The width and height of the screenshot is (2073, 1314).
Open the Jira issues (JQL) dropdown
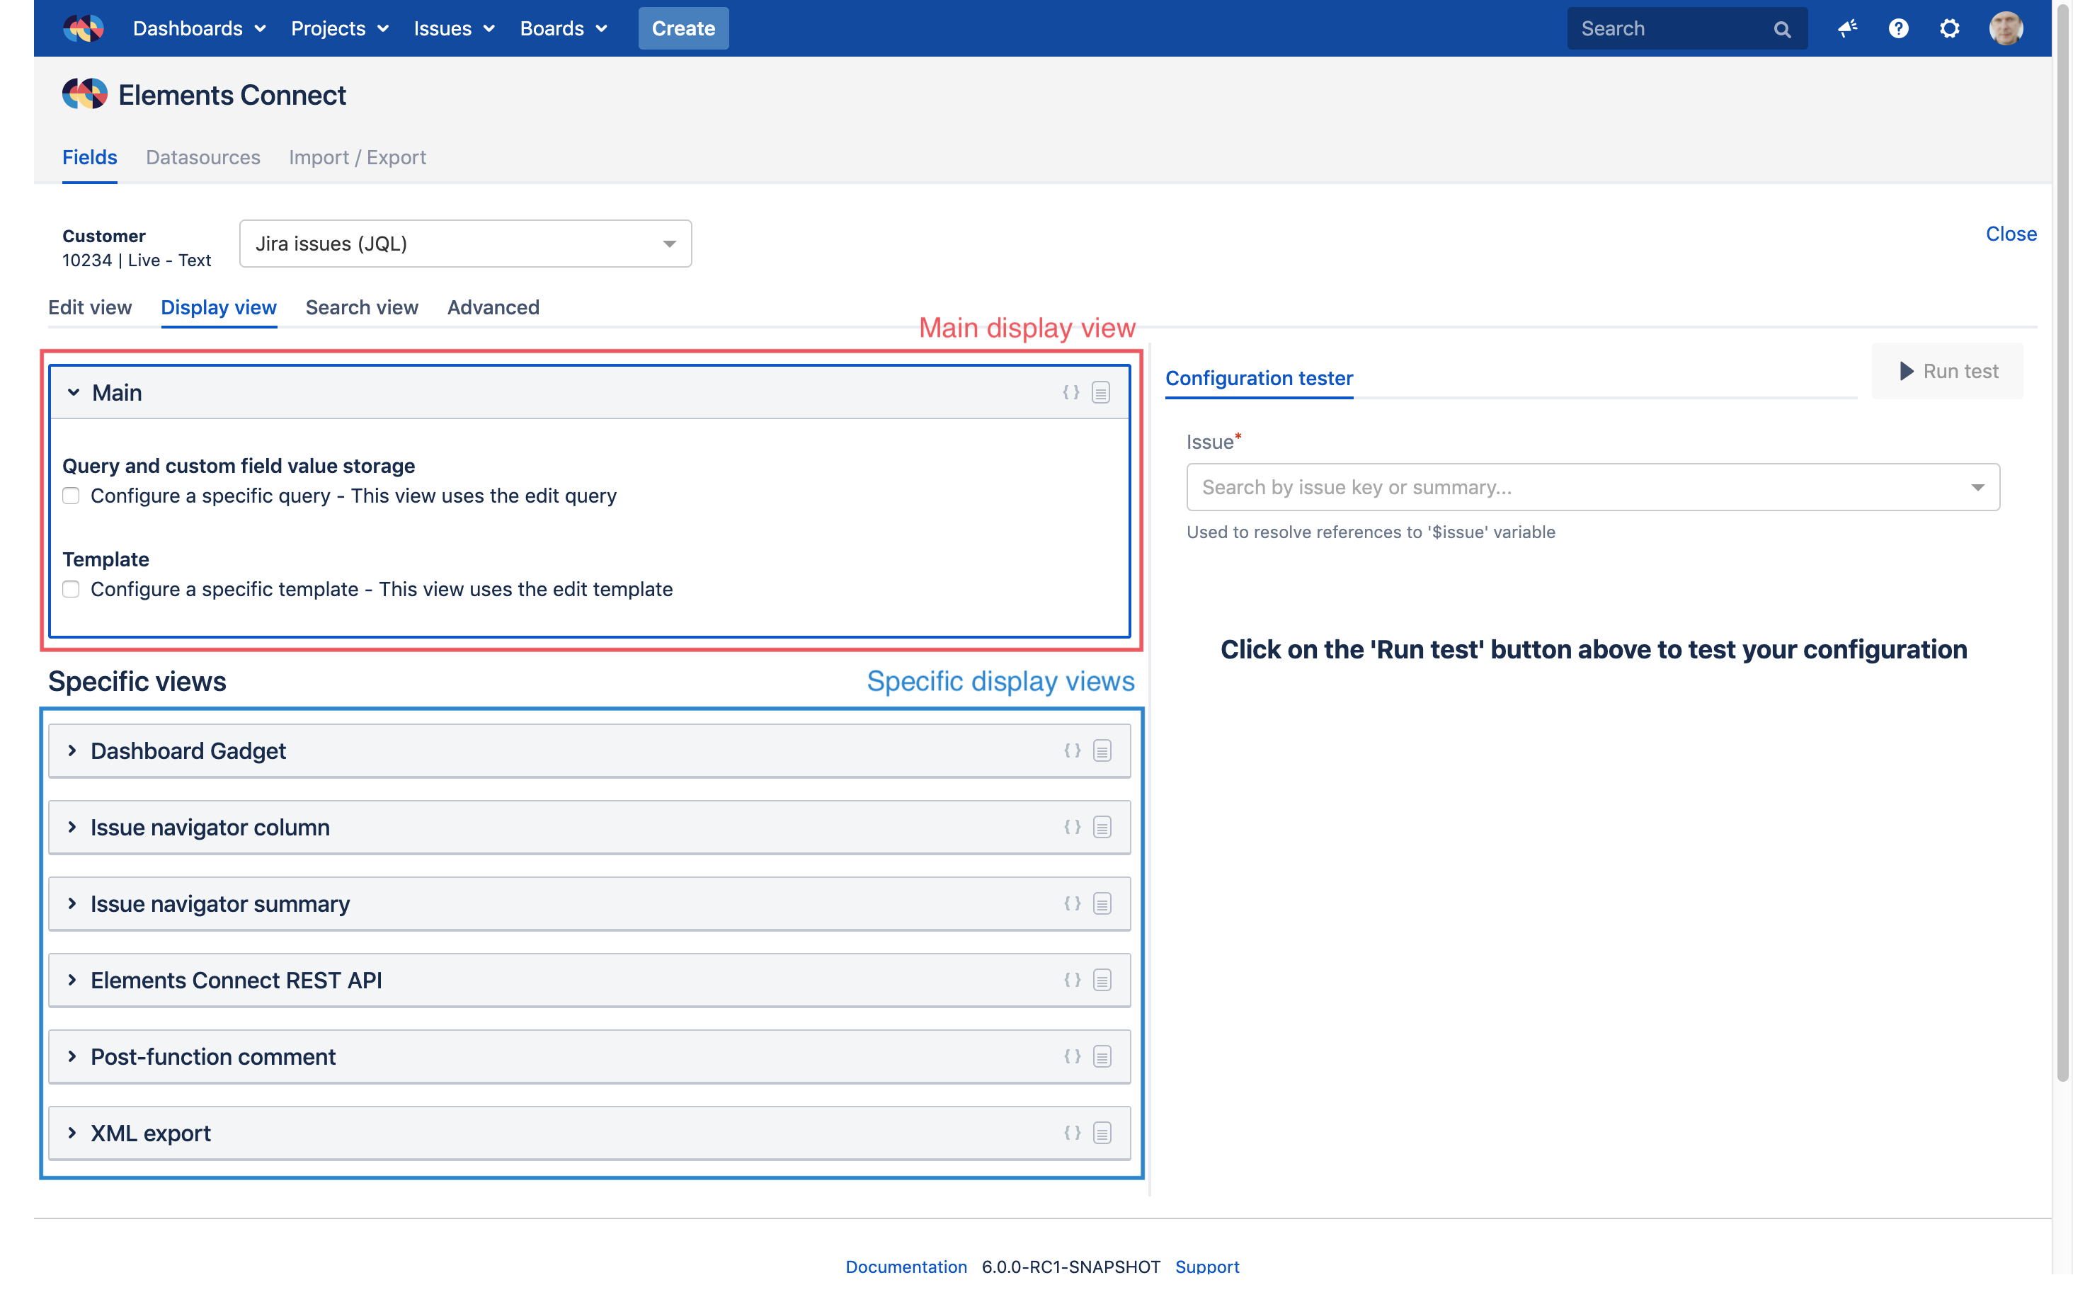coord(465,244)
